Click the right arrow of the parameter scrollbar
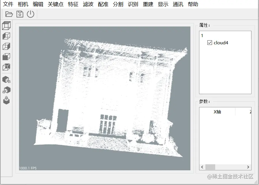Image resolution: width=259 pixels, height=185 pixels. pos(248,167)
